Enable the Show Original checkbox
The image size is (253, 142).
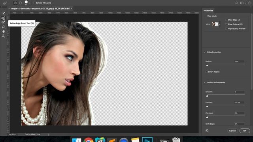pos(226,24)
